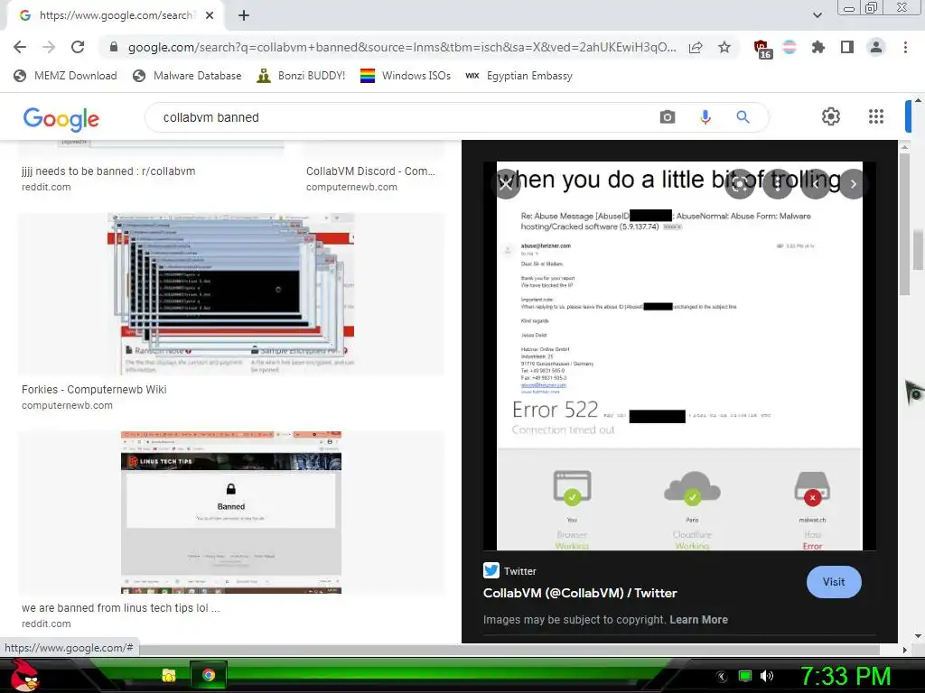Open 'CollabVM (@CollabVM) / Twitter' link
The height and width of the screenshot is (693, 925).
[x=580, y=593]
